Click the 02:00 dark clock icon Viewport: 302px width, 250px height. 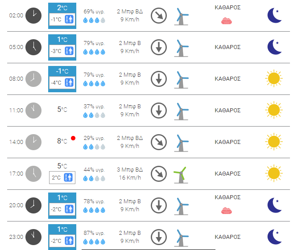pos(33,16)
